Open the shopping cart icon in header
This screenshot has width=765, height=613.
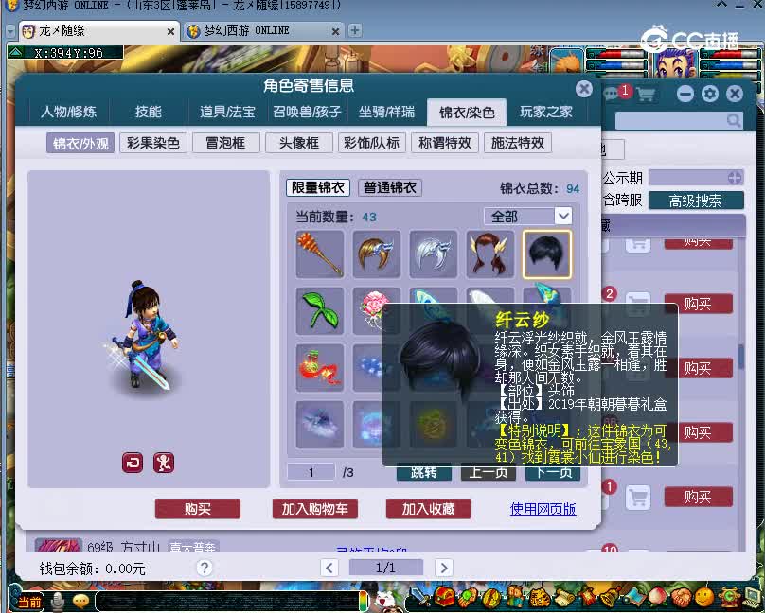coord(645,94)
